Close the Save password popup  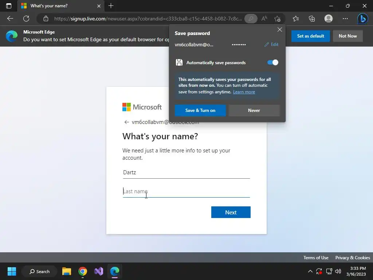(x=279, y=30)
